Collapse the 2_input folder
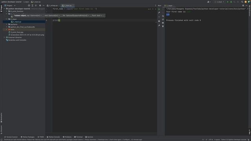Image resolution: width=251 pixels, height=141 pixels. pyautogui.click(x=7, y=19)
